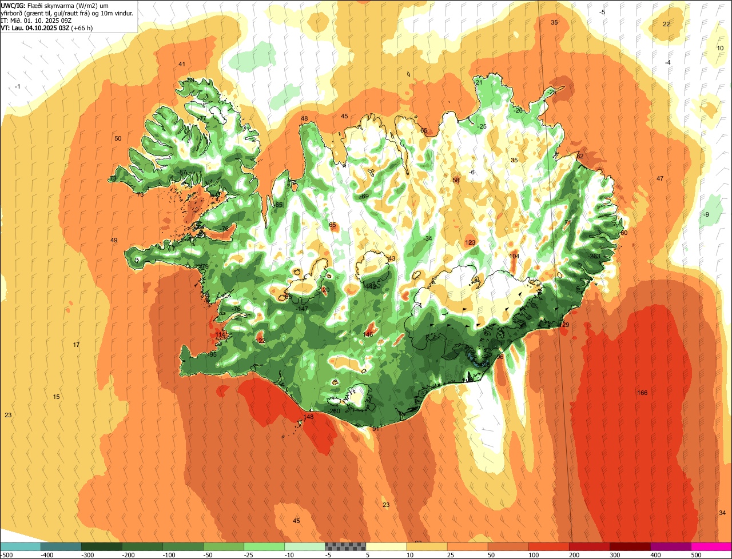Image resolution: width=732 pixels, height=559 pixels.
Task: Click the 100 to 200 red-orange legend swatch
Action: pos(548,546)
